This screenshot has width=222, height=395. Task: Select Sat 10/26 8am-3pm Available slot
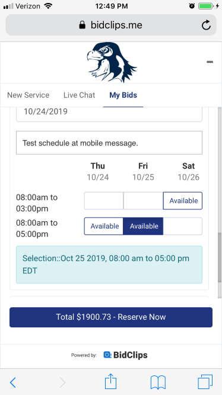point(183,201)
